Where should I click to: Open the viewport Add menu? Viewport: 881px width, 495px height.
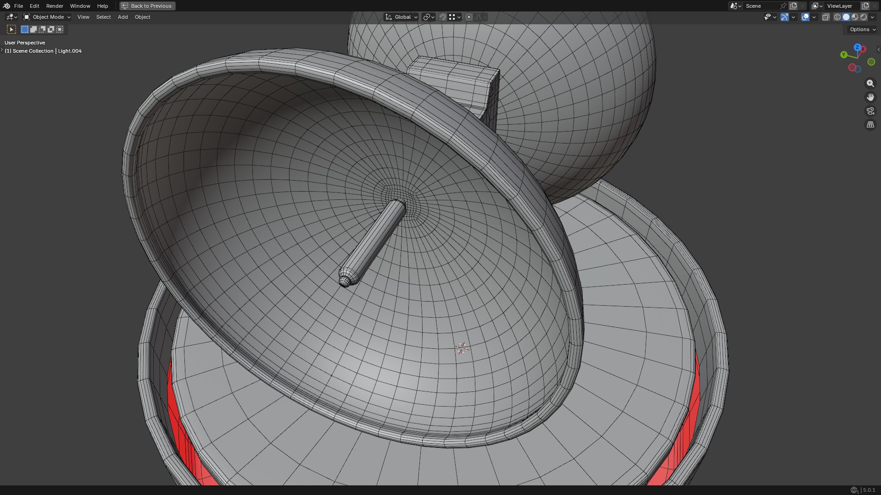point(123,17)
